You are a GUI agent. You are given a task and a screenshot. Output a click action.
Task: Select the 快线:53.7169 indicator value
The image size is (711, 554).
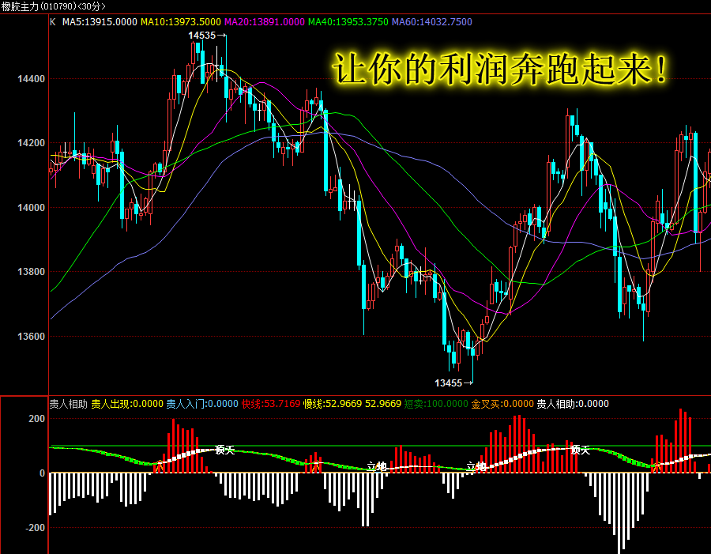point(271,404)
